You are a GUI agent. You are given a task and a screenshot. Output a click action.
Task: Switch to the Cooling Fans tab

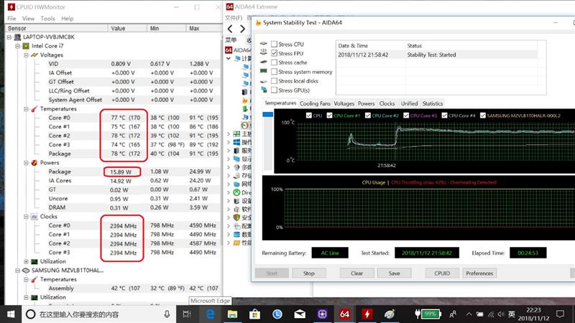pos(315,103)
